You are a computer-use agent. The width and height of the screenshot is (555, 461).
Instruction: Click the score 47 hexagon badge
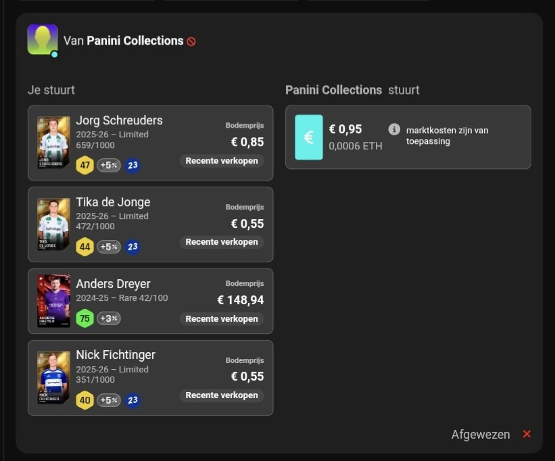(85, 165)
